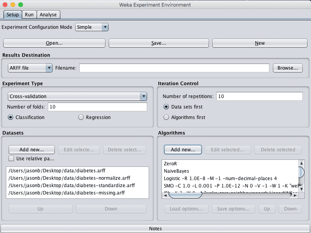This screenshot has height=233, width=311.
Task: Click Up button in Datasets panel
Action: [40, 209]
